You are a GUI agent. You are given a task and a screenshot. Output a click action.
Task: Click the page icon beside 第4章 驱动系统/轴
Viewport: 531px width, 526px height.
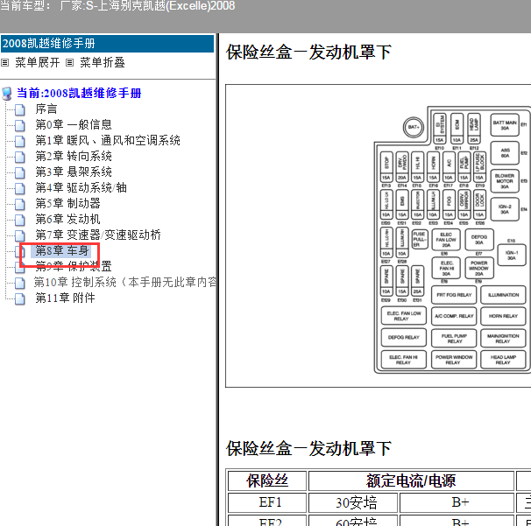click(19, 188)
